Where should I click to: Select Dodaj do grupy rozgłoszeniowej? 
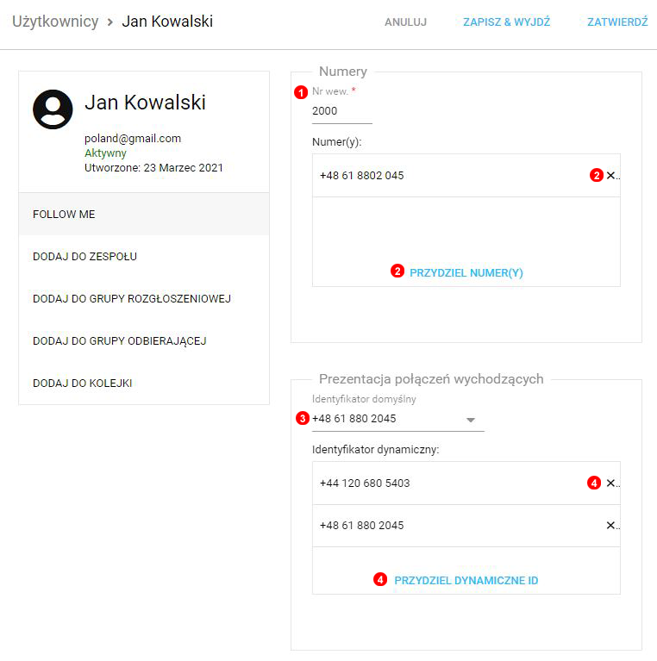(144, 299)
